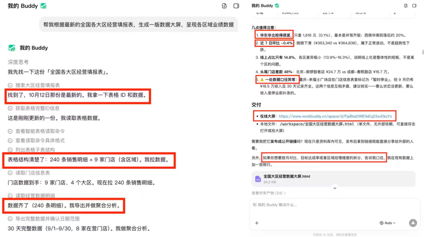Open the online dashboard workbuddy.cn link
424x237 pixels.
click(335, 116)
